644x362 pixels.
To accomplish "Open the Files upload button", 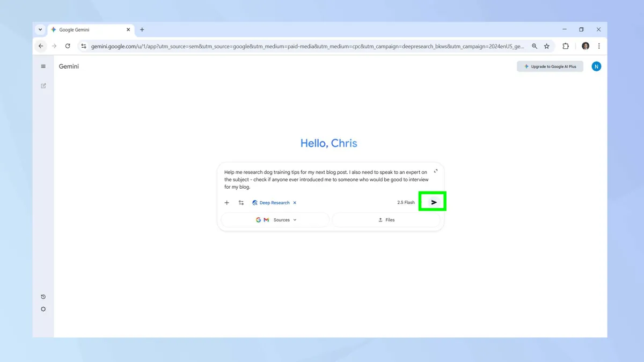I will [386, 219].
